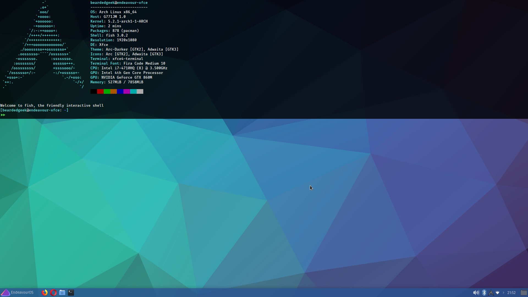Screen dimensions: 528x297
Task: Click the 'Host: G771JM 1.0' line
Action: (x=108, y=17)
